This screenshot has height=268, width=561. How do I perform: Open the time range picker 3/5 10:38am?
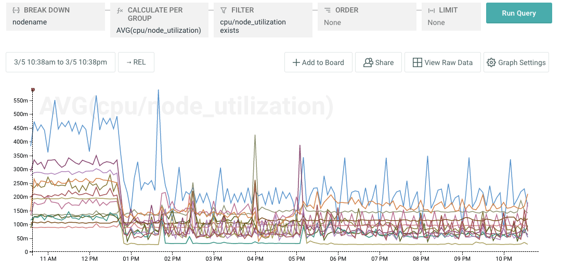60,62
